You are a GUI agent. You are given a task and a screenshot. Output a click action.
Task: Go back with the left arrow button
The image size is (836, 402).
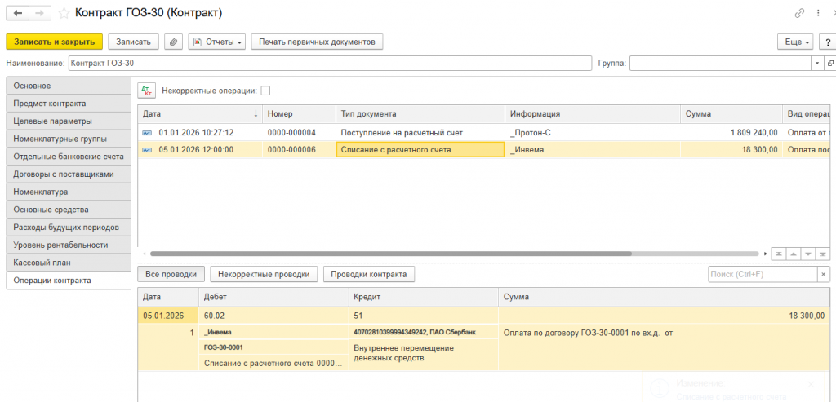[x=18, y=13]
